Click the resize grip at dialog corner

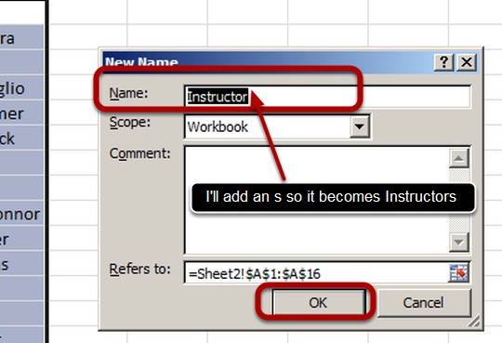474,322
